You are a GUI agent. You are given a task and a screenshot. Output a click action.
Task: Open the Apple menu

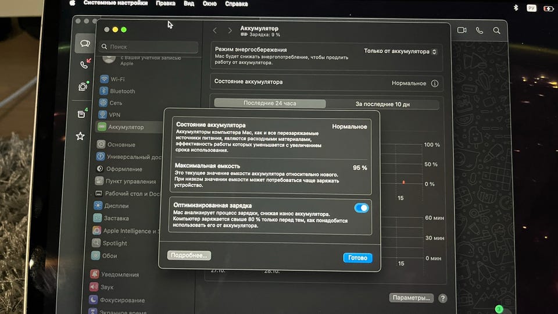click(72, 3)
